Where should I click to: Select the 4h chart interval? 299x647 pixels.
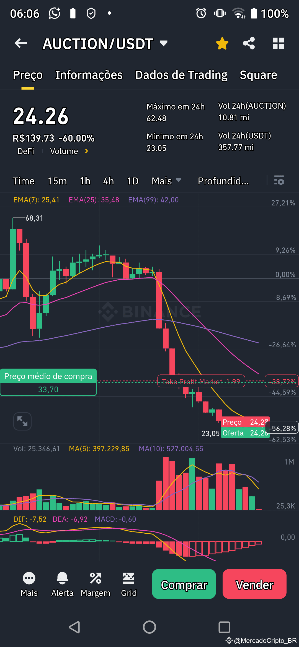tap(109, 181)
